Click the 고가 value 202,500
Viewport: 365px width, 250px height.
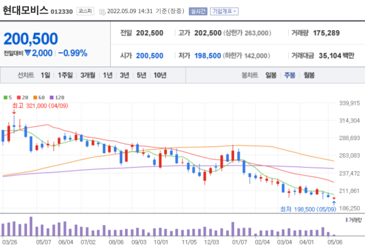pyautogui.click(x=208, y=33)
